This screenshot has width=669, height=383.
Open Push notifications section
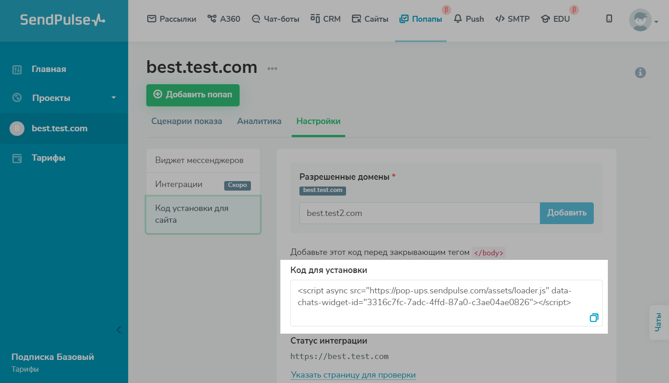[469, 19]
